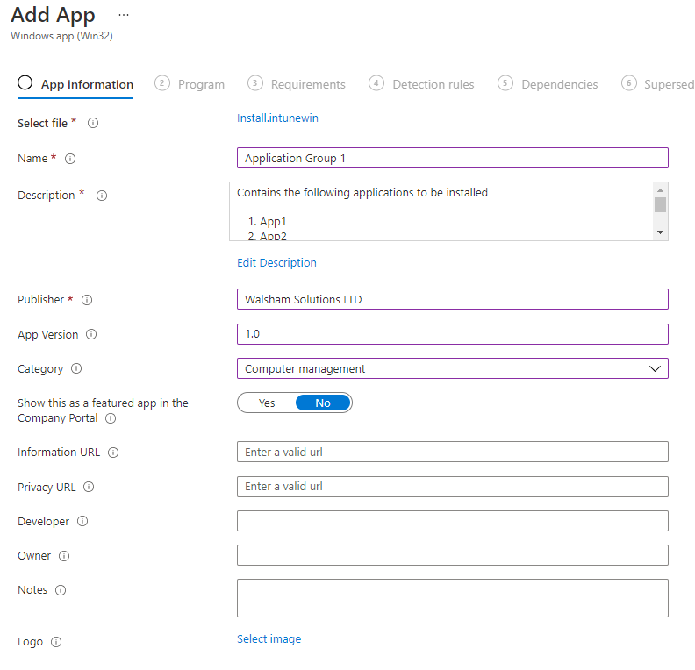The width and height of the screenshot is (695, 670).
Task: Open the Requirements tab
Action: coord(297,84)
